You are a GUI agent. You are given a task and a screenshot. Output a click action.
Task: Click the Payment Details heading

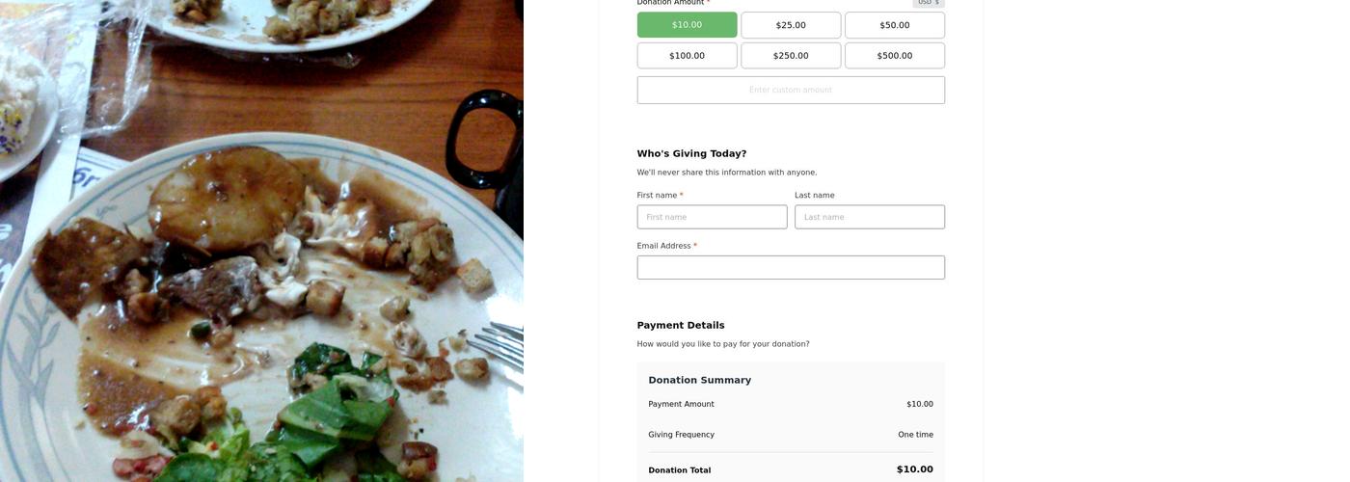[681, 326]
